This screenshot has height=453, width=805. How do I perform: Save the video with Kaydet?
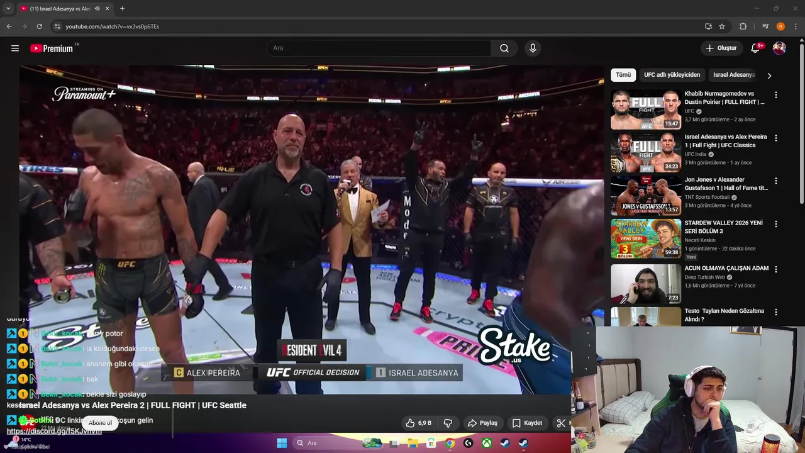click(x=527, y=423)
